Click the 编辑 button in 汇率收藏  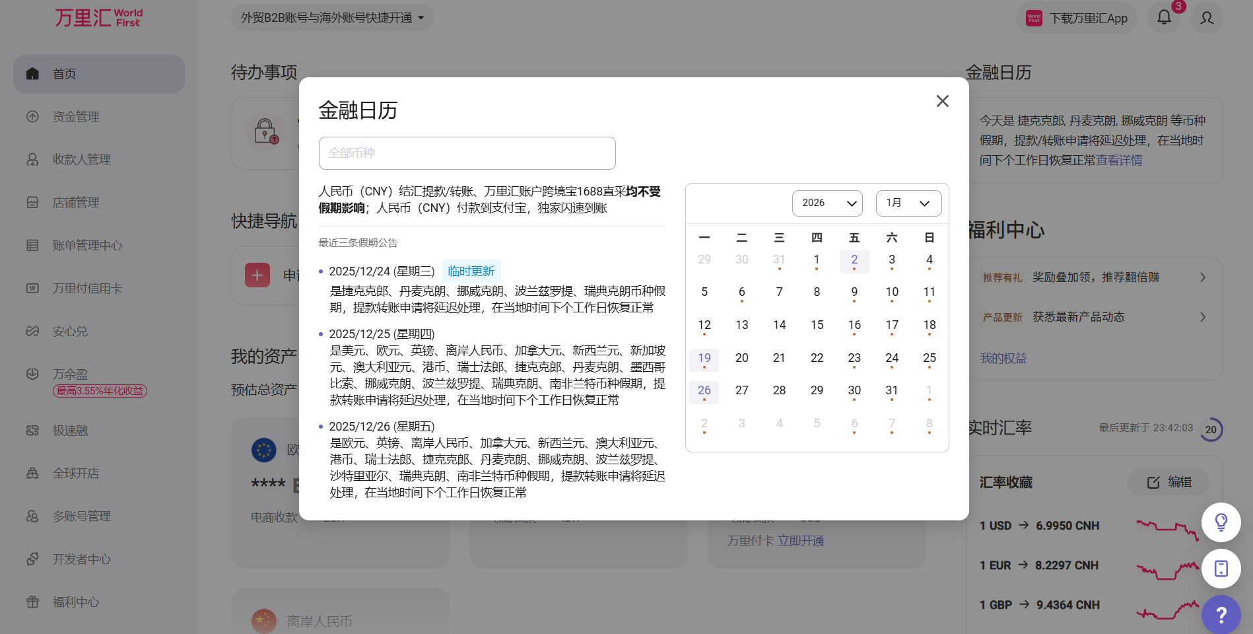pos(1168,482)
